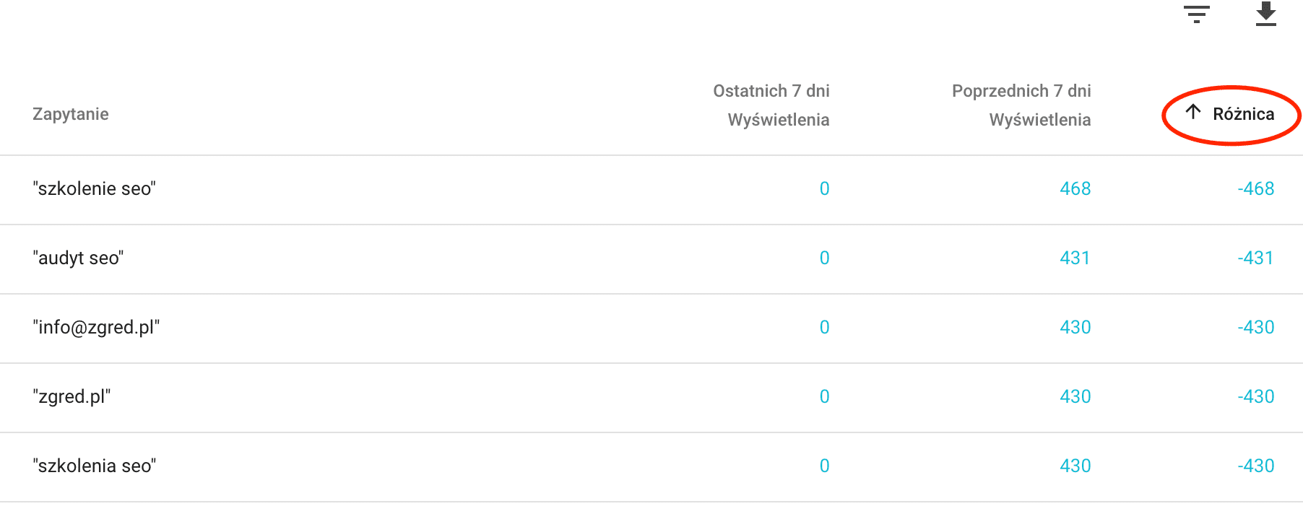Toggle sort arrow beside Różnica
Image resolution: width=1303 pixels, height=514 pixels.
click(x=1193, y=112)
